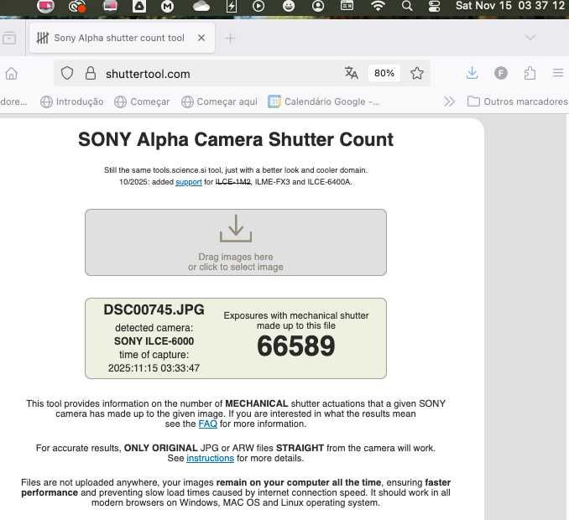Open the Calendário Google bookmark
569x520 pixels.
[324, 101]
